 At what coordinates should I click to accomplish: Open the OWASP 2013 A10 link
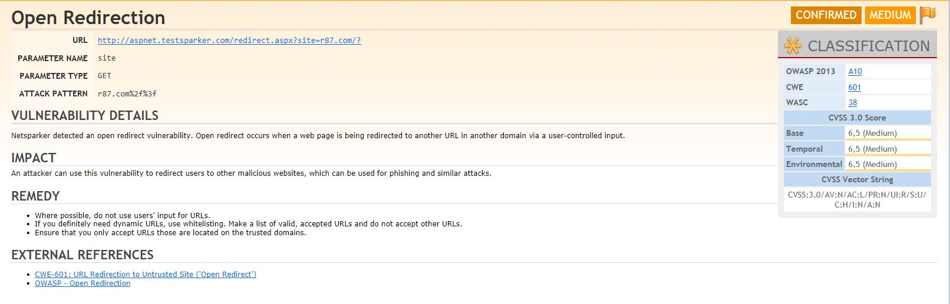[x=855, y=71]
